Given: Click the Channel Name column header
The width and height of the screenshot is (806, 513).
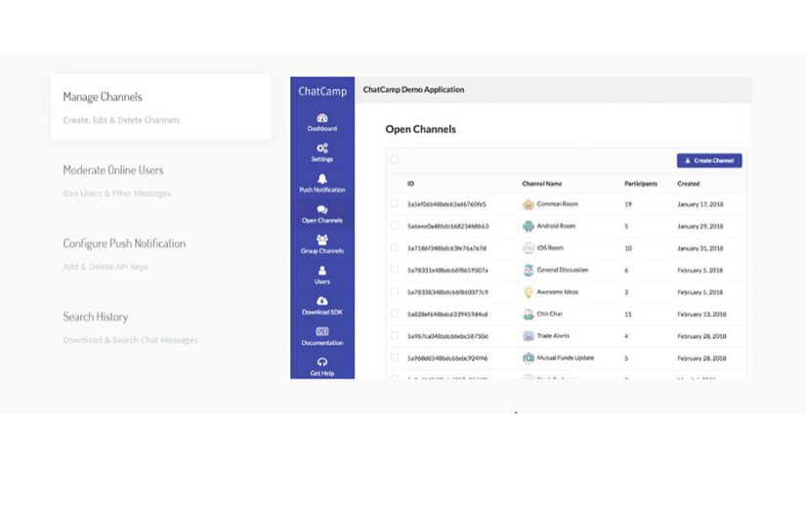Looking at the screenshot, I should tap(542, 184).
